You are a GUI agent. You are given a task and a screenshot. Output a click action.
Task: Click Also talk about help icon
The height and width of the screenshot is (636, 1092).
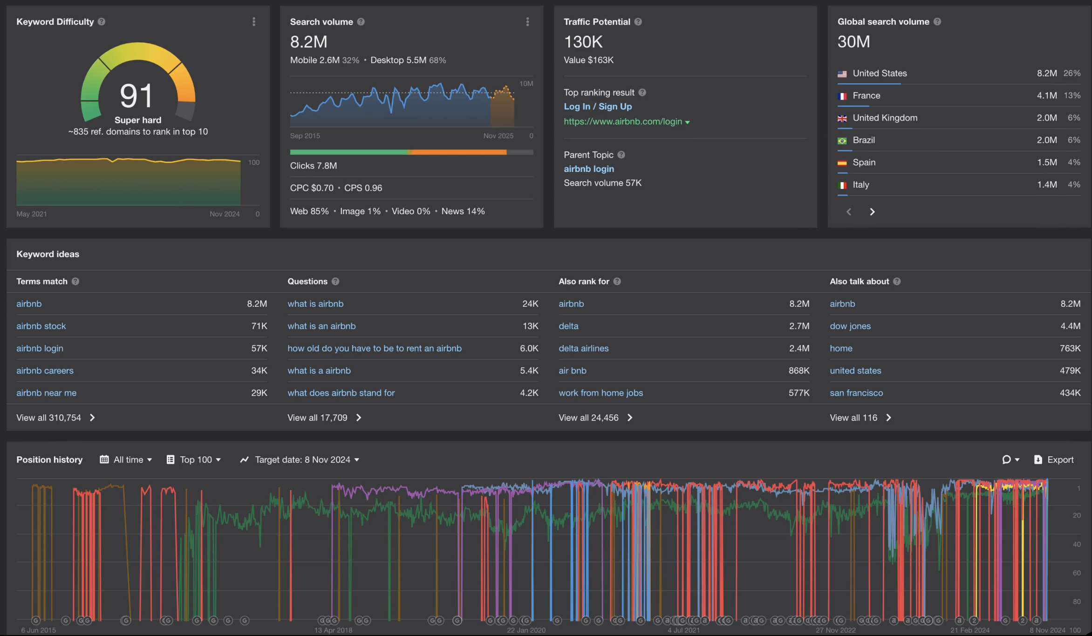pyautogui.click(x=897, y=281)
